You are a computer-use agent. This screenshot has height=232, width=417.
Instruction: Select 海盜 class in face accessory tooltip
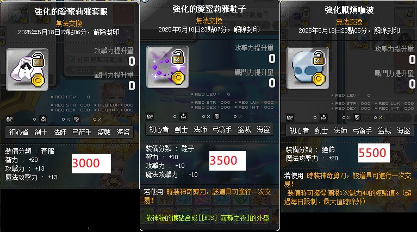click(x=404, y=130)
